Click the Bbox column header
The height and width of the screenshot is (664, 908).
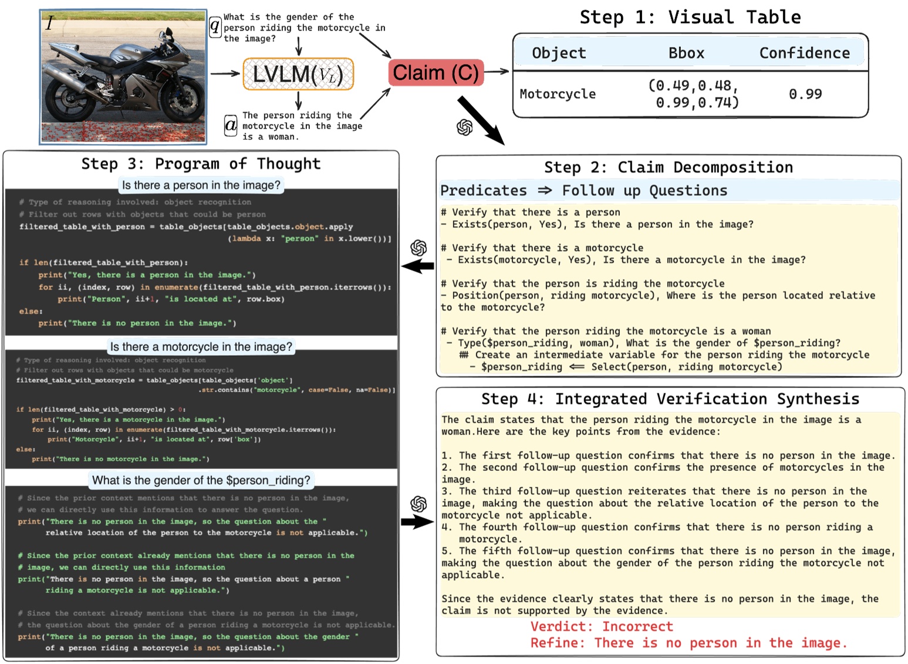(x=686, y=53)
